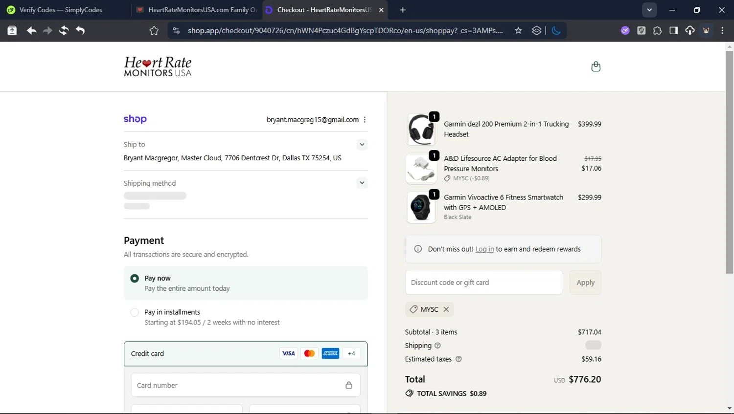Click the Visa card logo
Viewport: 734px width, 414px height.
pos(288,353)
